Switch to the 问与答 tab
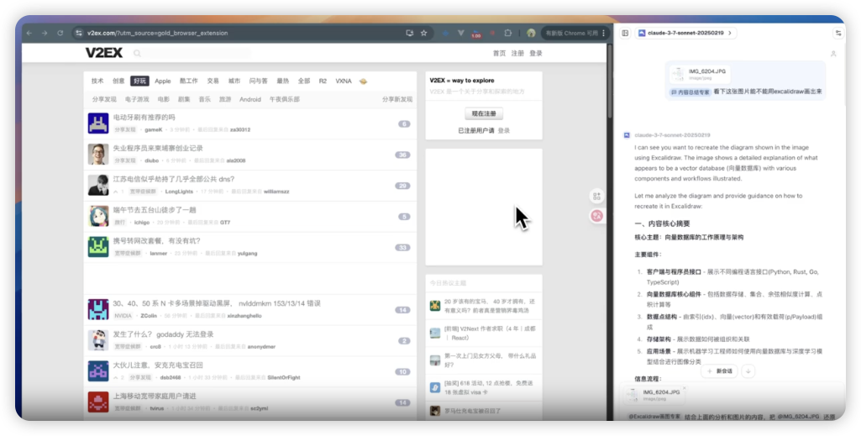 point(258,81)
